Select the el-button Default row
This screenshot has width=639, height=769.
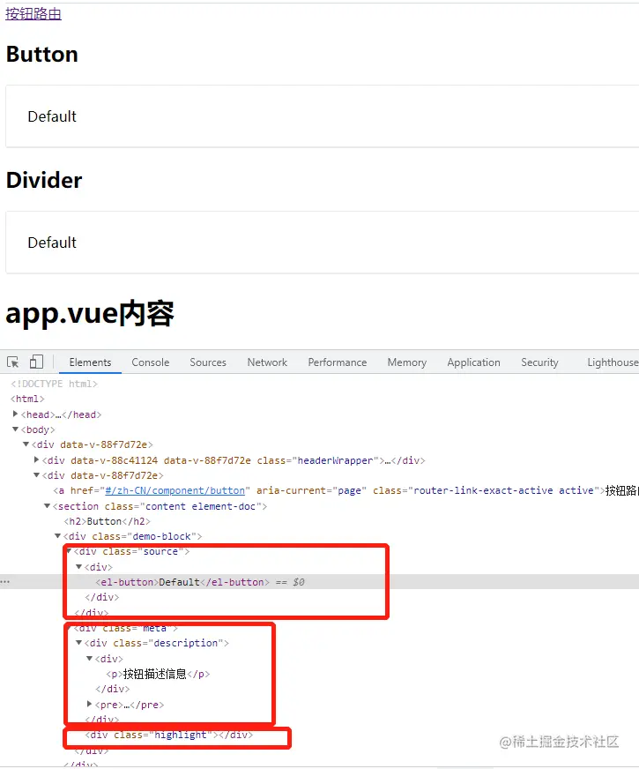319,582
